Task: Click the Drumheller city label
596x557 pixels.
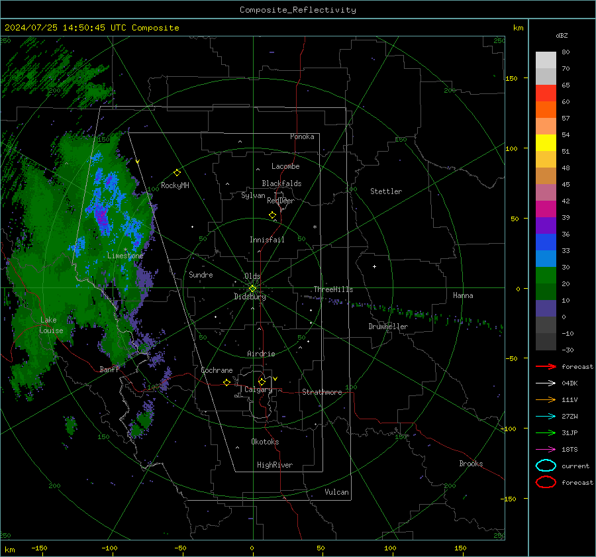Action: 388,327
